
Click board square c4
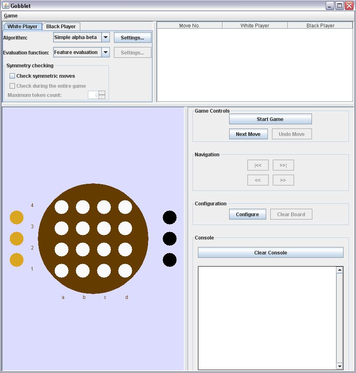click(x=104, y=207)
